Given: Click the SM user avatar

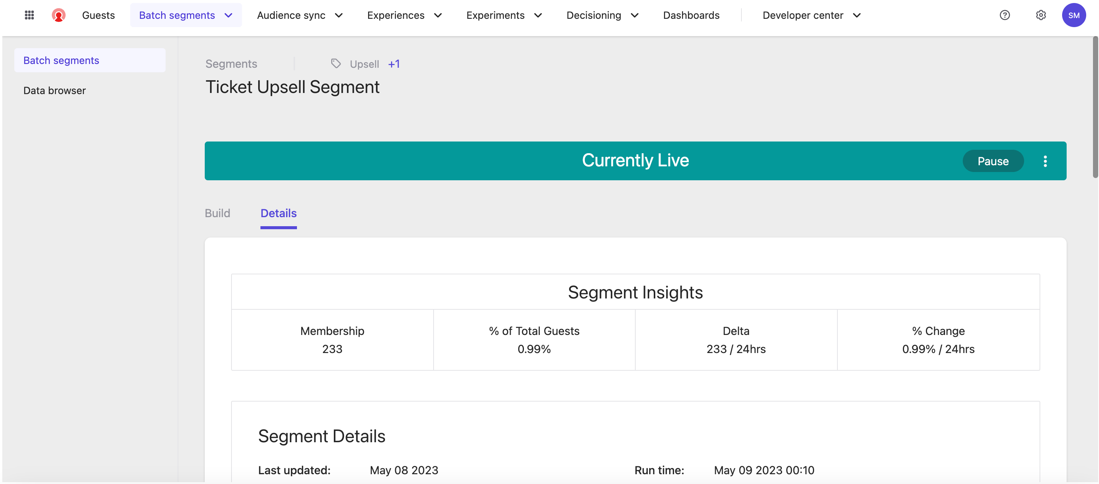Looking at the screenshot, I should pyautogui.click(x=1073, y=15).
